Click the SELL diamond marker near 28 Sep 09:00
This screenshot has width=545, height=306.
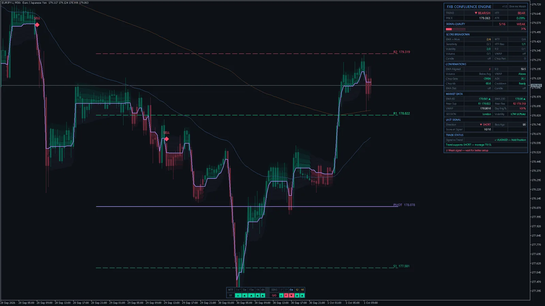[x=37, y=25]
